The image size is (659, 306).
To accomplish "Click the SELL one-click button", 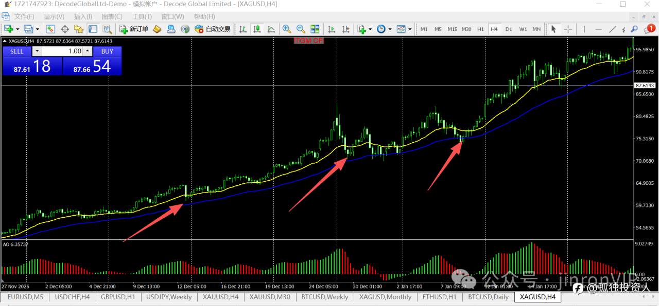I will (x=17, y=51).
